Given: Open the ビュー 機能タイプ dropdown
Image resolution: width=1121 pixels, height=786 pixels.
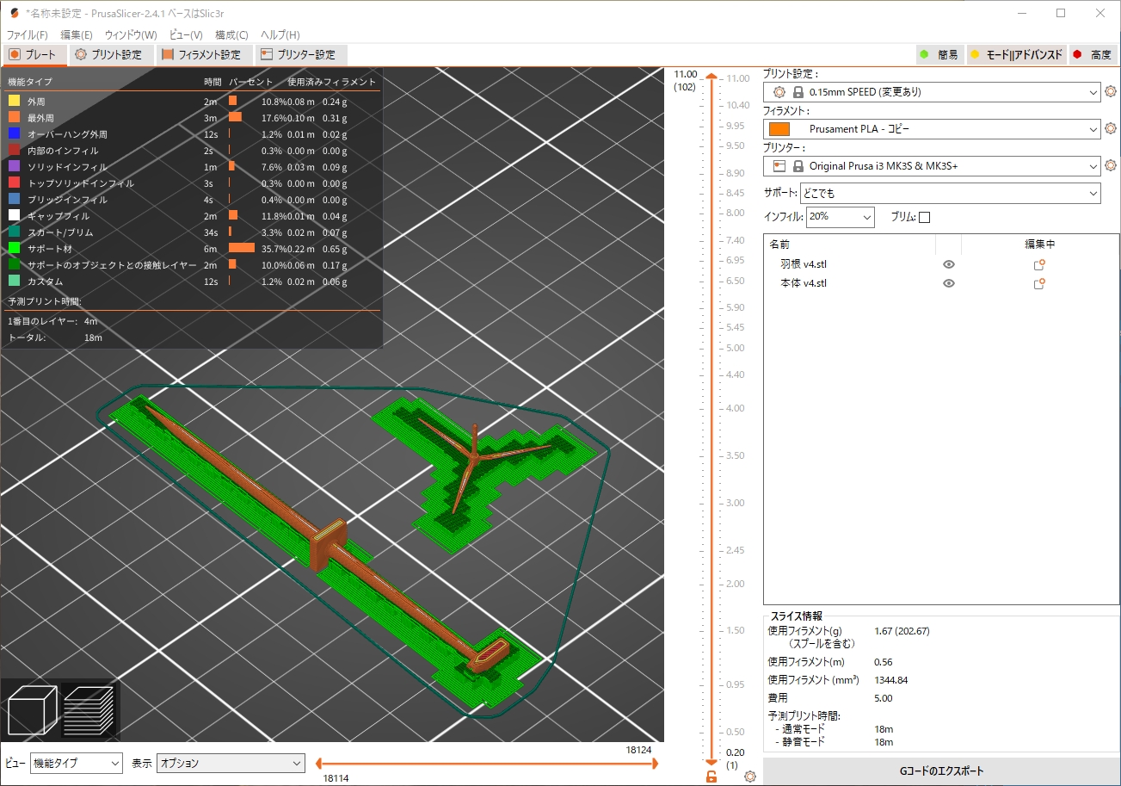Looking at the screenshot, I should coord(77,763).
